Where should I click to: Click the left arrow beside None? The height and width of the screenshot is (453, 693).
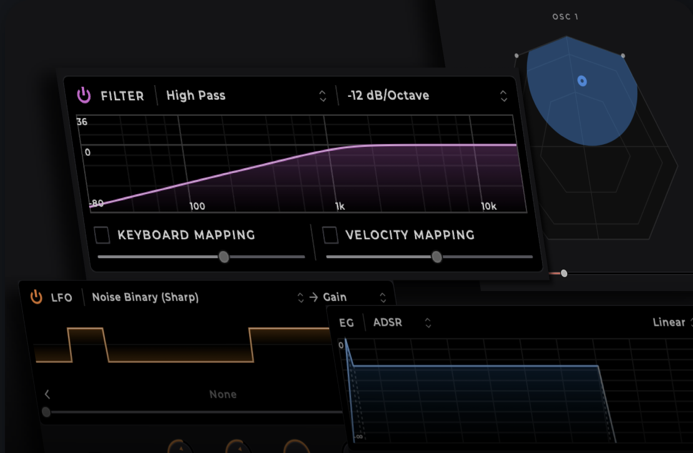(x=47, y=394)
